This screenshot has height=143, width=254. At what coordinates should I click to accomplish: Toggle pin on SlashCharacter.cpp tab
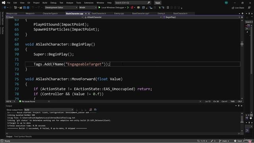(86, 14)
